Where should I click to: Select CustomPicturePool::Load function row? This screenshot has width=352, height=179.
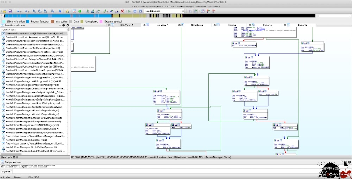point(34,33)
